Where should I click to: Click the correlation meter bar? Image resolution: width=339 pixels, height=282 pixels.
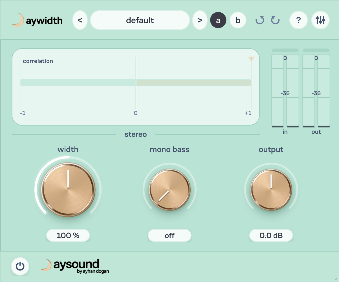point(136,82)
